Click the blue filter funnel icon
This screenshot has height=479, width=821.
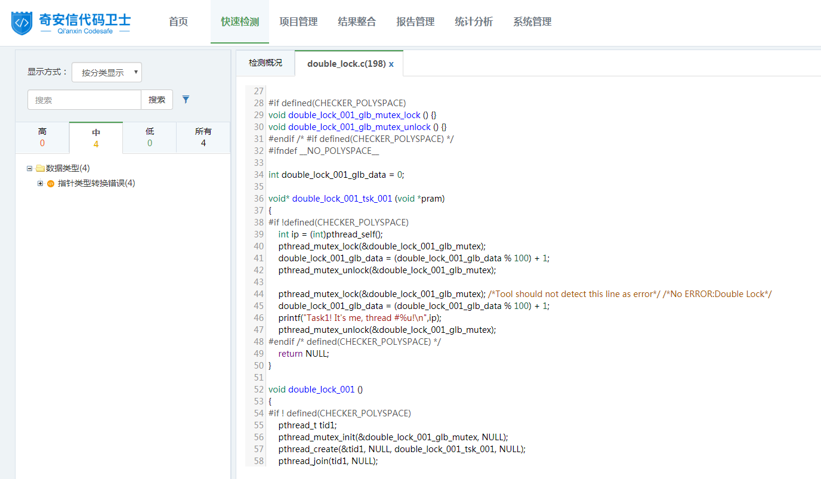tap(186, 100)
